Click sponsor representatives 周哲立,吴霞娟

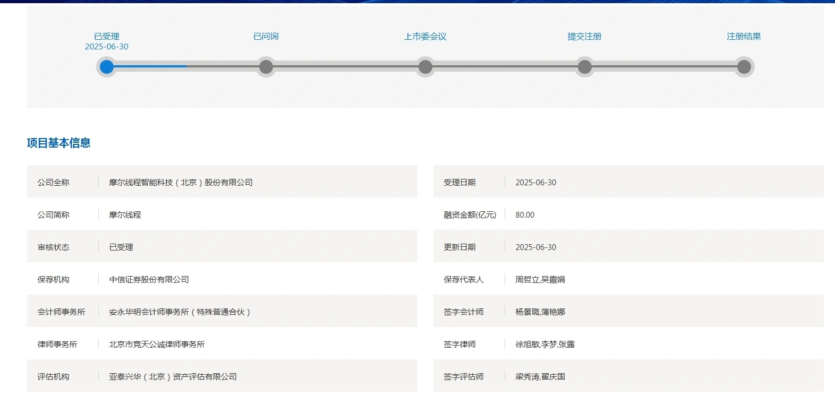[540, 279]
